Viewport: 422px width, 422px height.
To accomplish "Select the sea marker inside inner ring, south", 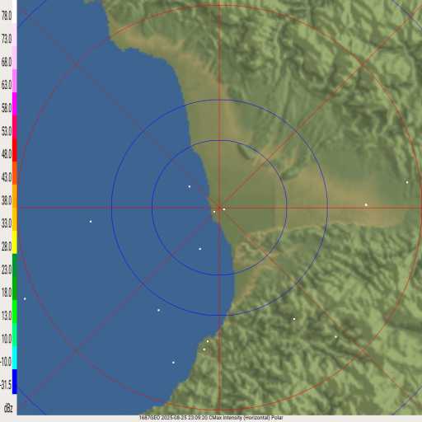I will point(200,249).
